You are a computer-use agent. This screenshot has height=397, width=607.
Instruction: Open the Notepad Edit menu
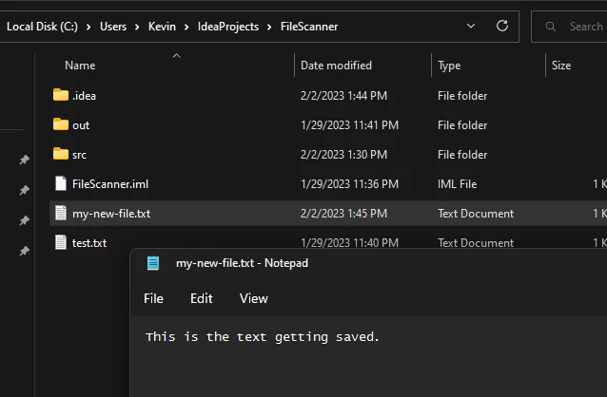202,298
